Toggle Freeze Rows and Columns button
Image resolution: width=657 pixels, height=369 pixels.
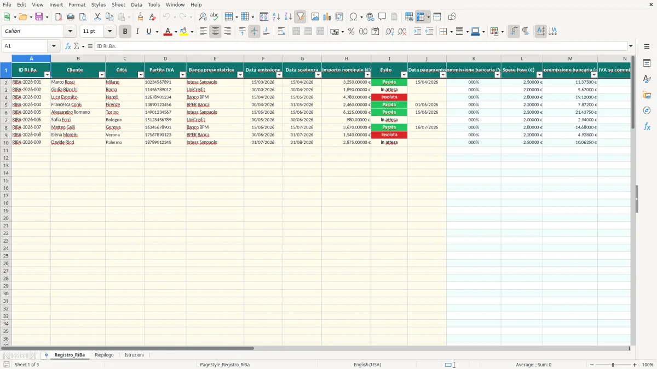coord(420,17)
